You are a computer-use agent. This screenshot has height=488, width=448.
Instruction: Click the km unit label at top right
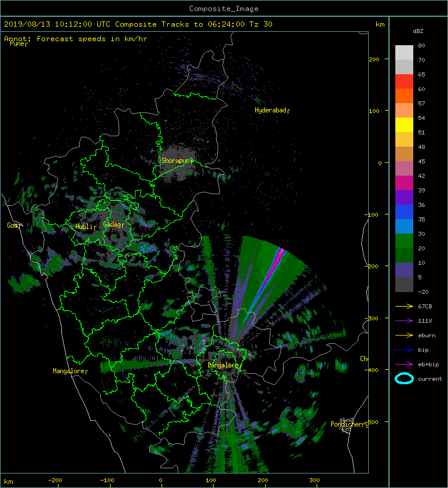(x=380, y=24)
